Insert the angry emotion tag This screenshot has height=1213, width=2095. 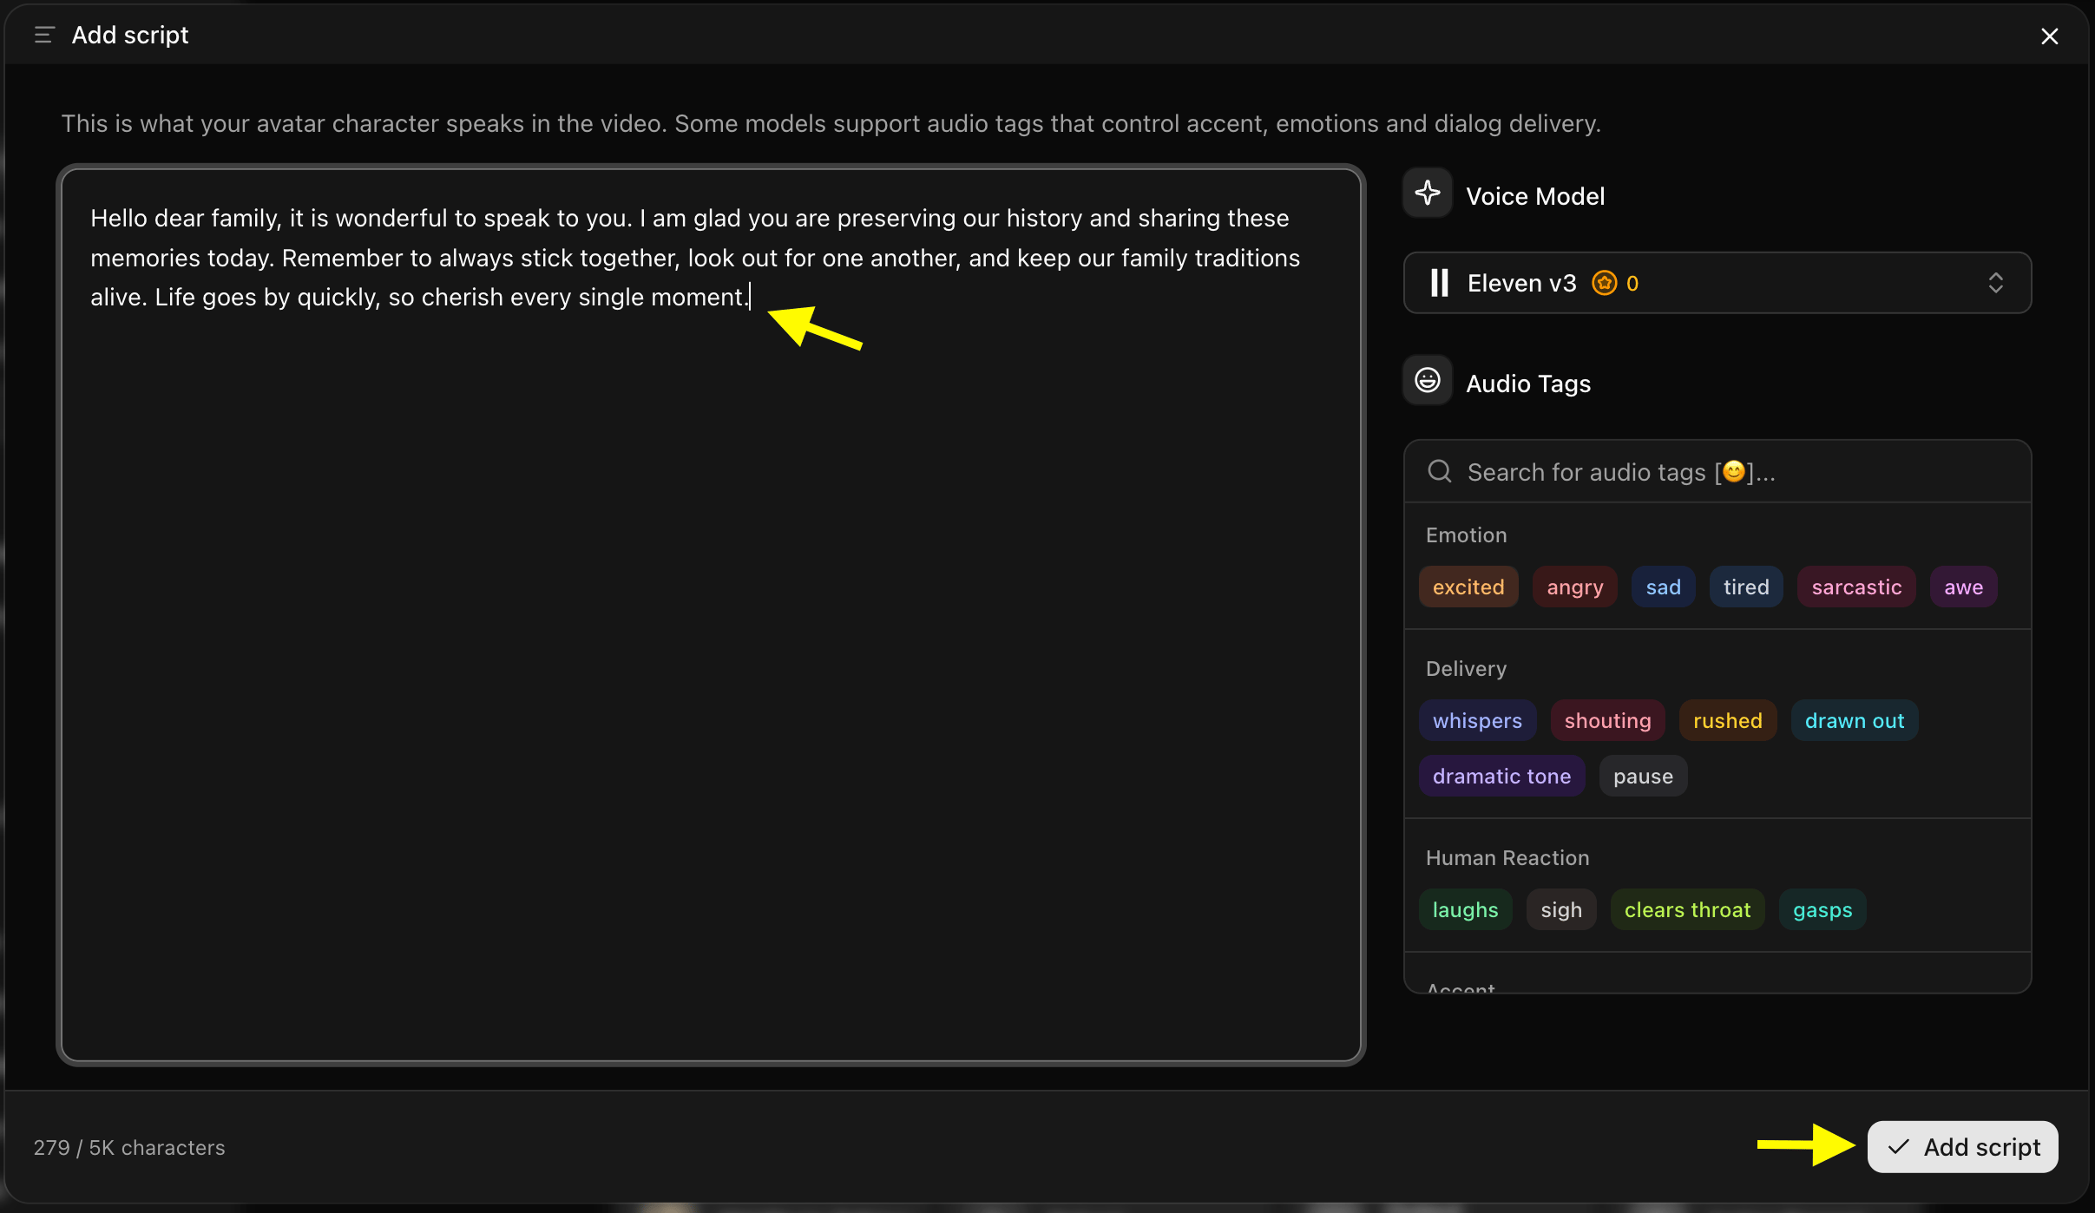[x=1574, y=587]
